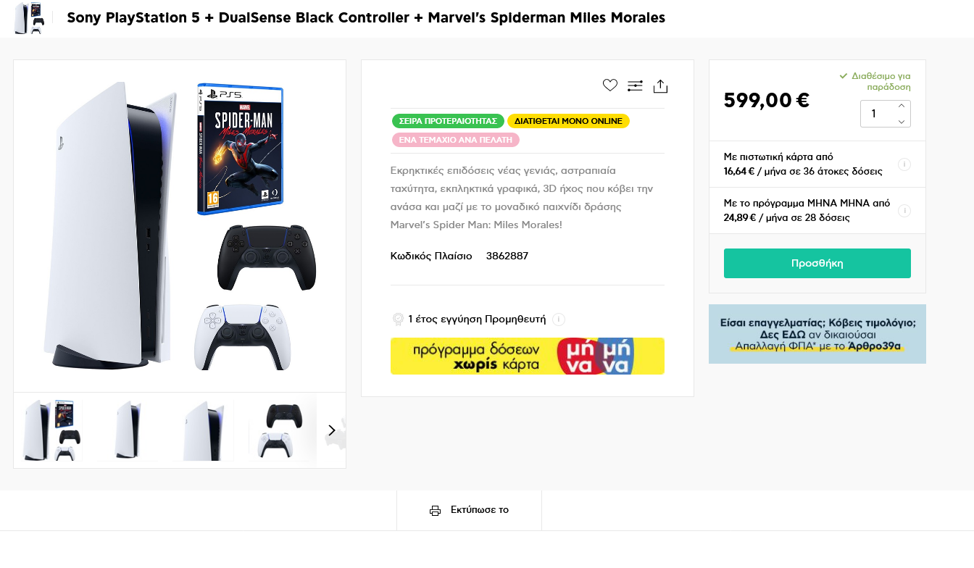
Task: Increase quantity with the up arrow
Action: [902, 106]
